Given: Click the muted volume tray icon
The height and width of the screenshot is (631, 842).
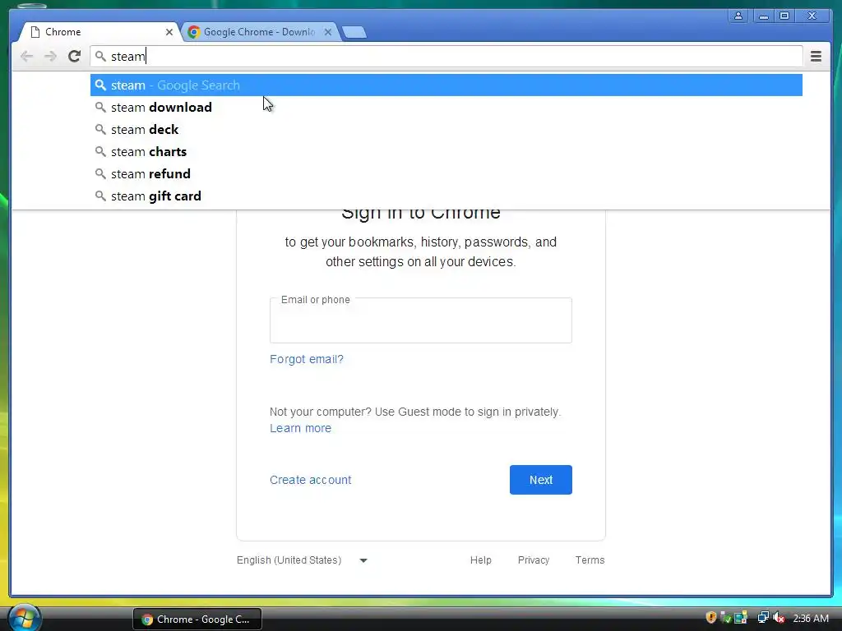Looking at the screenshot, I should [x=779, y=618].
